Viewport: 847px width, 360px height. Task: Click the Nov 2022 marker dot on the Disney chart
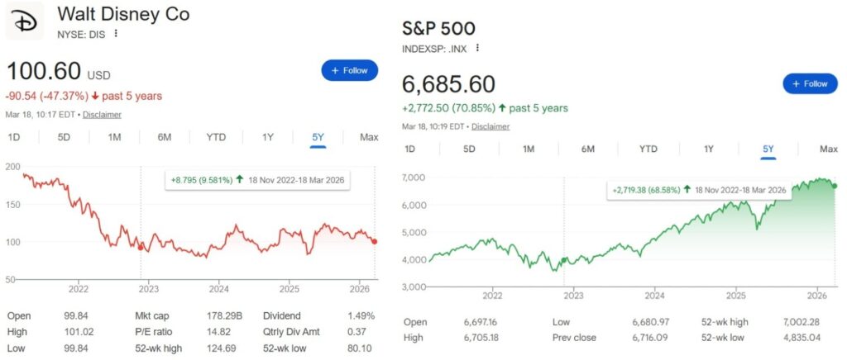coord(141,247)
